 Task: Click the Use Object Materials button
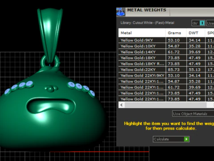193,114
